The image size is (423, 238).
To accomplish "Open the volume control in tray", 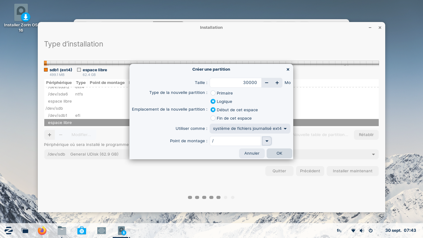I will coord(362,231).
